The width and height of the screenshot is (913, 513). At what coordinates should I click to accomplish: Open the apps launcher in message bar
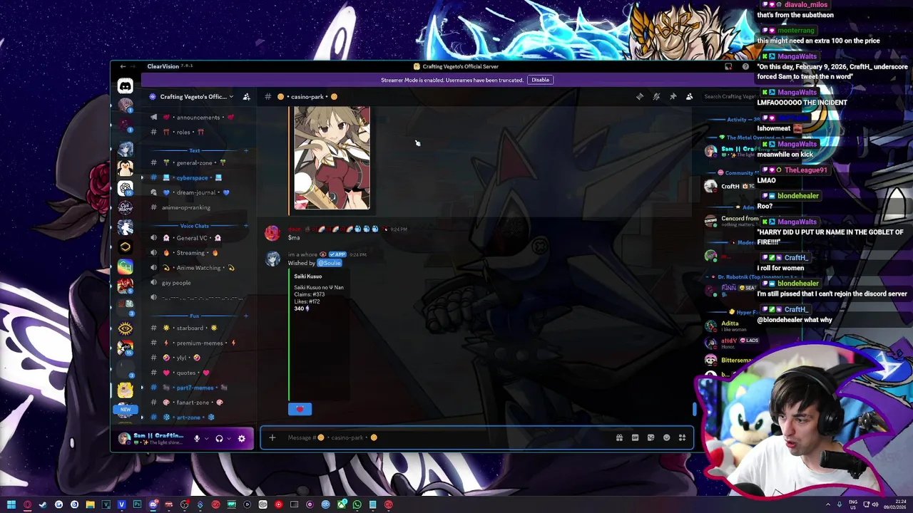(682, 437)
